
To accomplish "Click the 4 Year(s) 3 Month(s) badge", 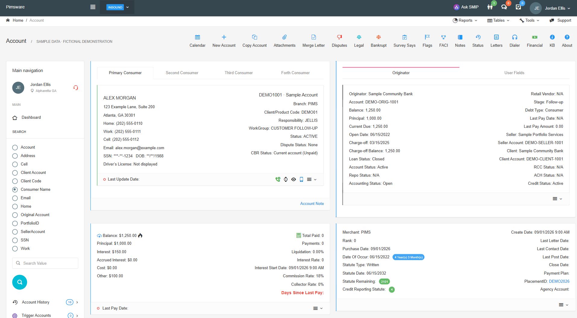I will [408, 257].
